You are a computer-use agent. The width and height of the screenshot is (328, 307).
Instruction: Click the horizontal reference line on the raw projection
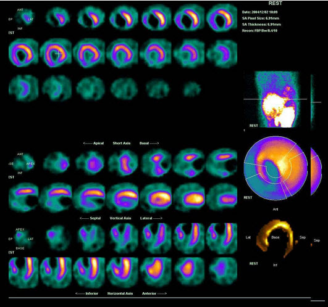[275, 99]
